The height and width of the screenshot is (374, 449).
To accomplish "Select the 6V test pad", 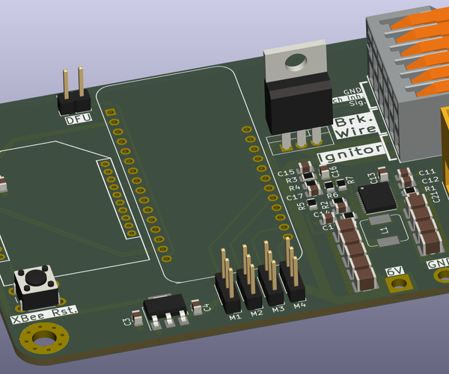I will tap(398, 280).
